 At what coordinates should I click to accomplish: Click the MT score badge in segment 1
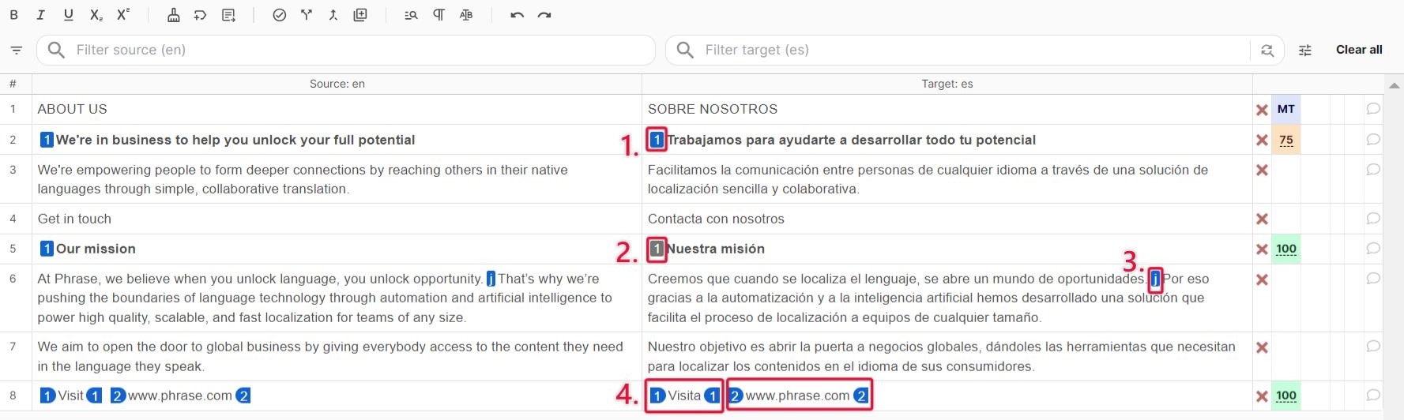(1286, 109)
